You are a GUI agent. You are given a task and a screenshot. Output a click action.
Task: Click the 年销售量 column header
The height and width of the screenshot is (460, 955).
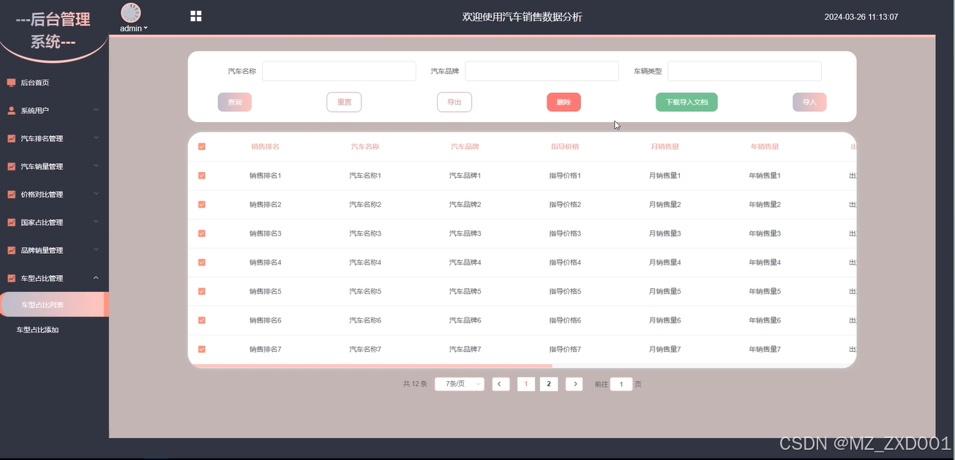[x=765, y=146]
